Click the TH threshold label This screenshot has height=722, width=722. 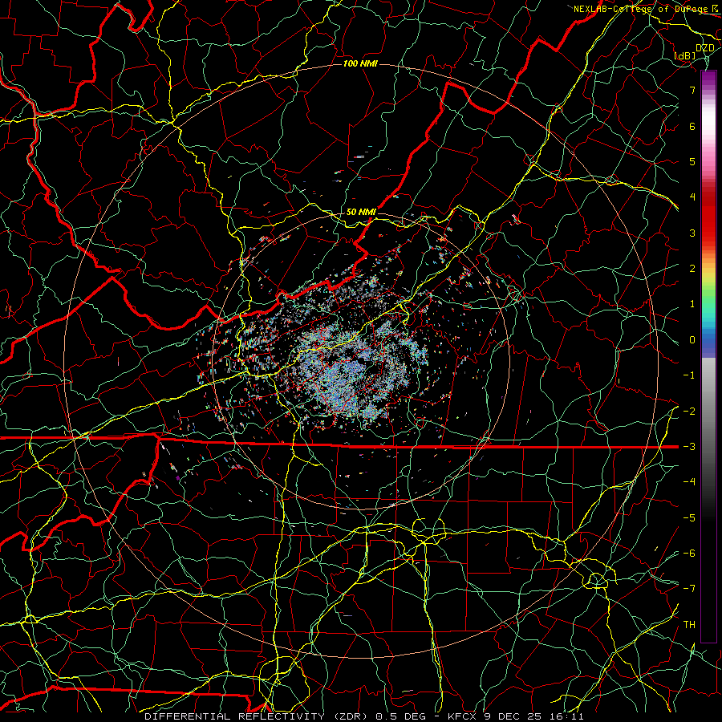[x=689, y=625]
